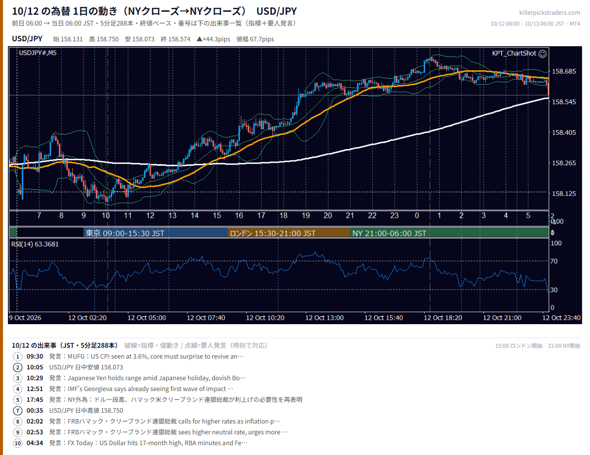Viewport: 590px width, 455px height.
Task: Select the ロンドン 15:30-21:00 JST session bar
Action: [289, 233]
